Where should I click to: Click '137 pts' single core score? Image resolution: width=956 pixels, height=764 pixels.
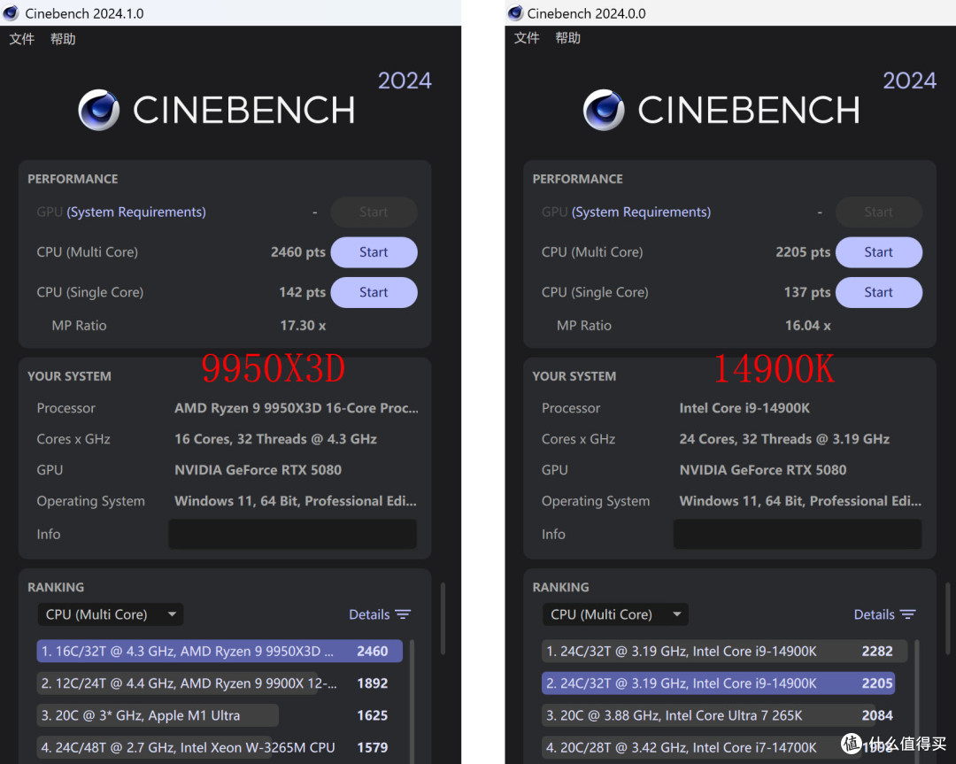tap(807, 292)
